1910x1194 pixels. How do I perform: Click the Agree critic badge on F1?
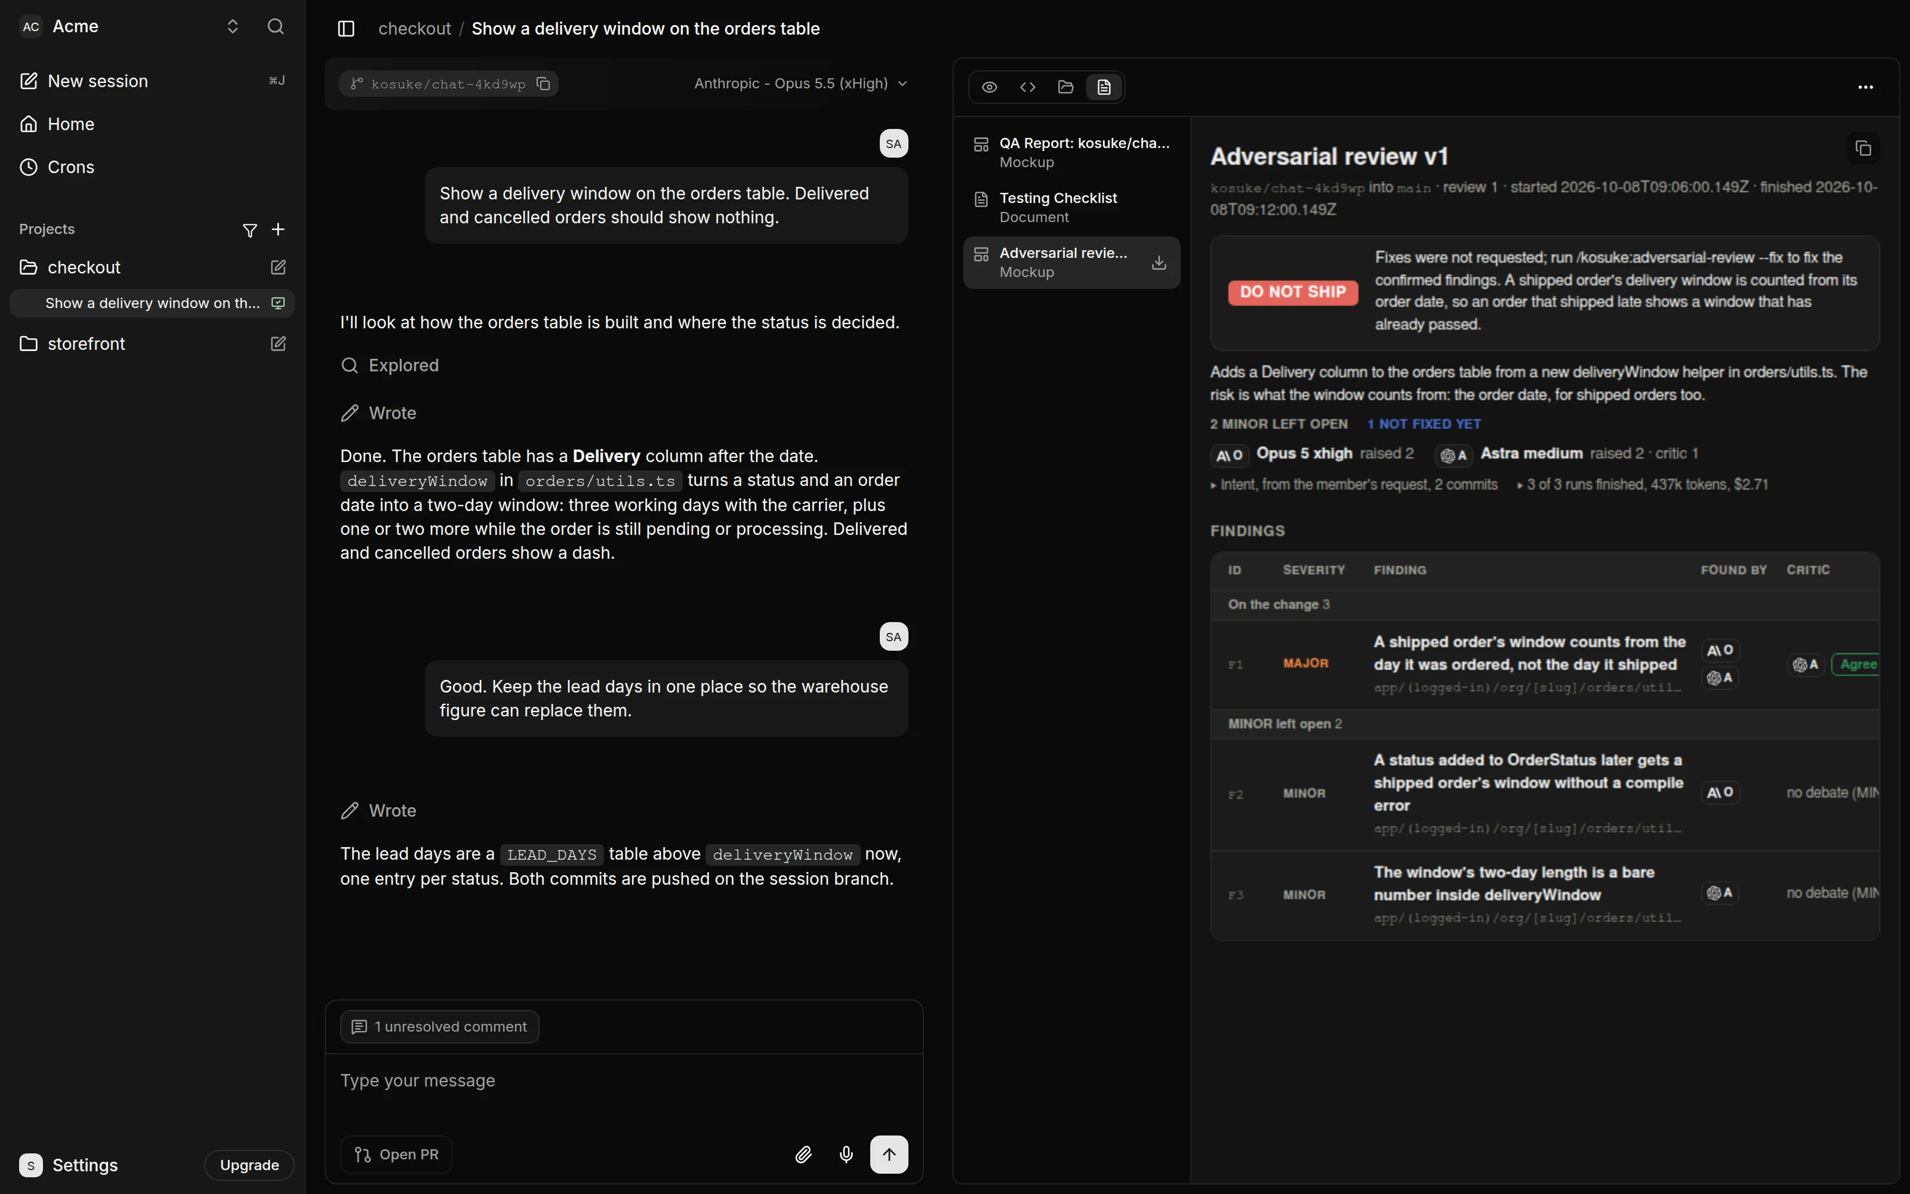click(1856, 664)
